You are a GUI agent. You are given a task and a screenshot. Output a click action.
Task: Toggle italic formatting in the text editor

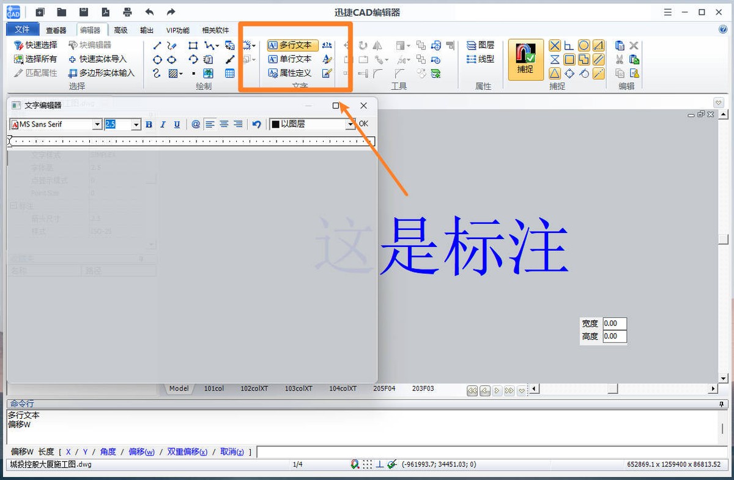coord(163,124)
